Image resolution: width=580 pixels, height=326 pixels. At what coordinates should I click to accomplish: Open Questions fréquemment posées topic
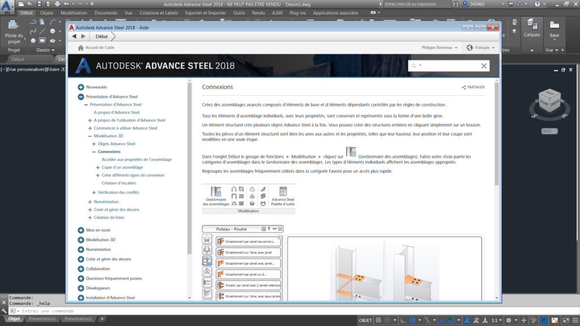[114, 278]
